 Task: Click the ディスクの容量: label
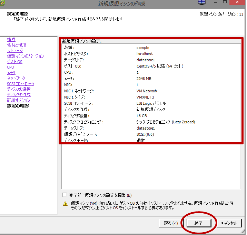(76, 116)
